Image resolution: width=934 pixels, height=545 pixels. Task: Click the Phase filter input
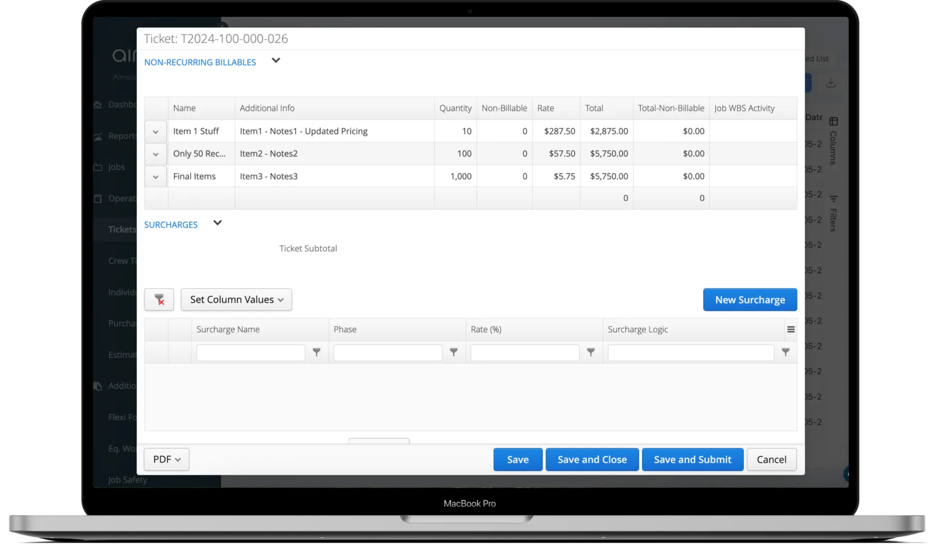[x=388, y=352]
